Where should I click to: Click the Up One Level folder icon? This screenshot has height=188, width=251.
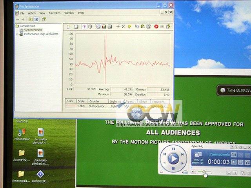[31, 20]
